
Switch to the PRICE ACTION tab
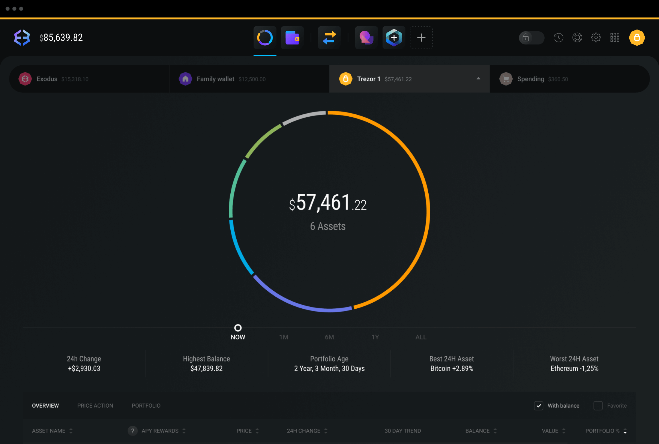(x=95, y=405)
